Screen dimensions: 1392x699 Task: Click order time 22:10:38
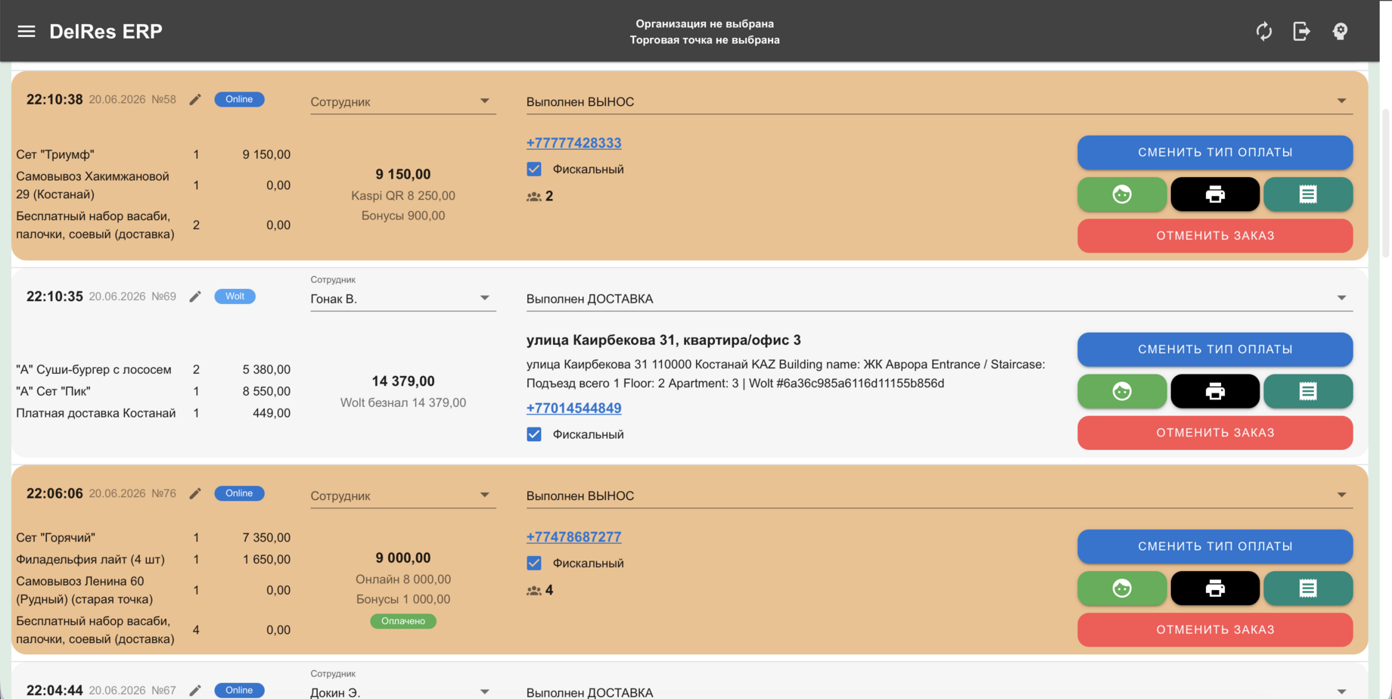(x=54, y=99)
